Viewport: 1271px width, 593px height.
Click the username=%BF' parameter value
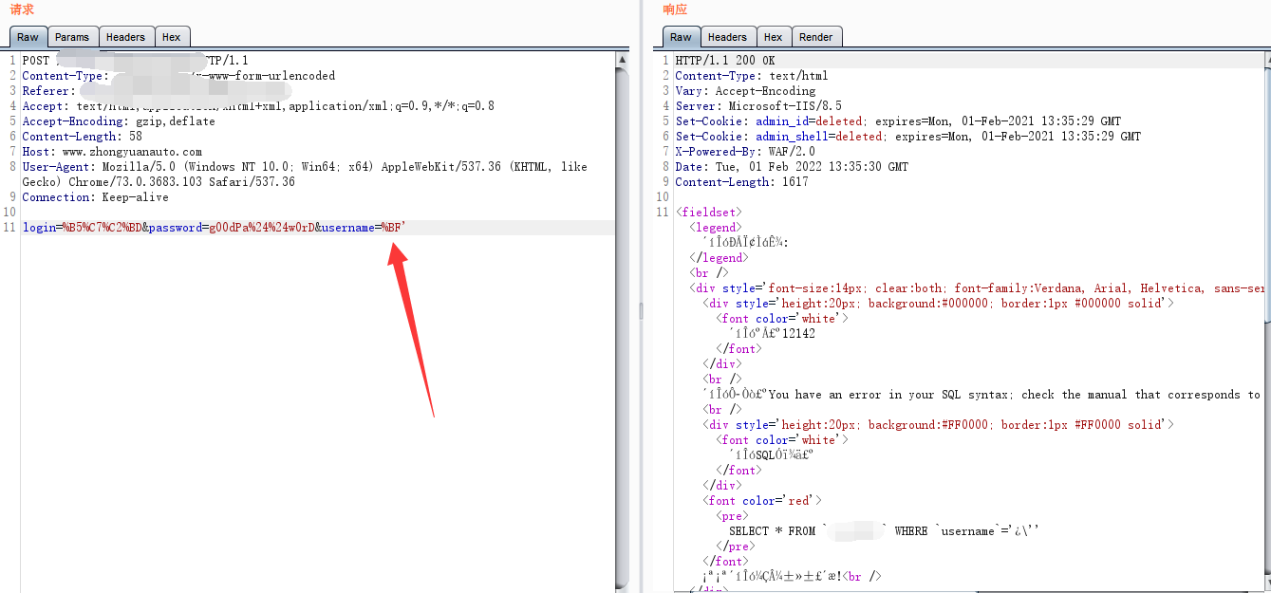[x=393, y=228]
